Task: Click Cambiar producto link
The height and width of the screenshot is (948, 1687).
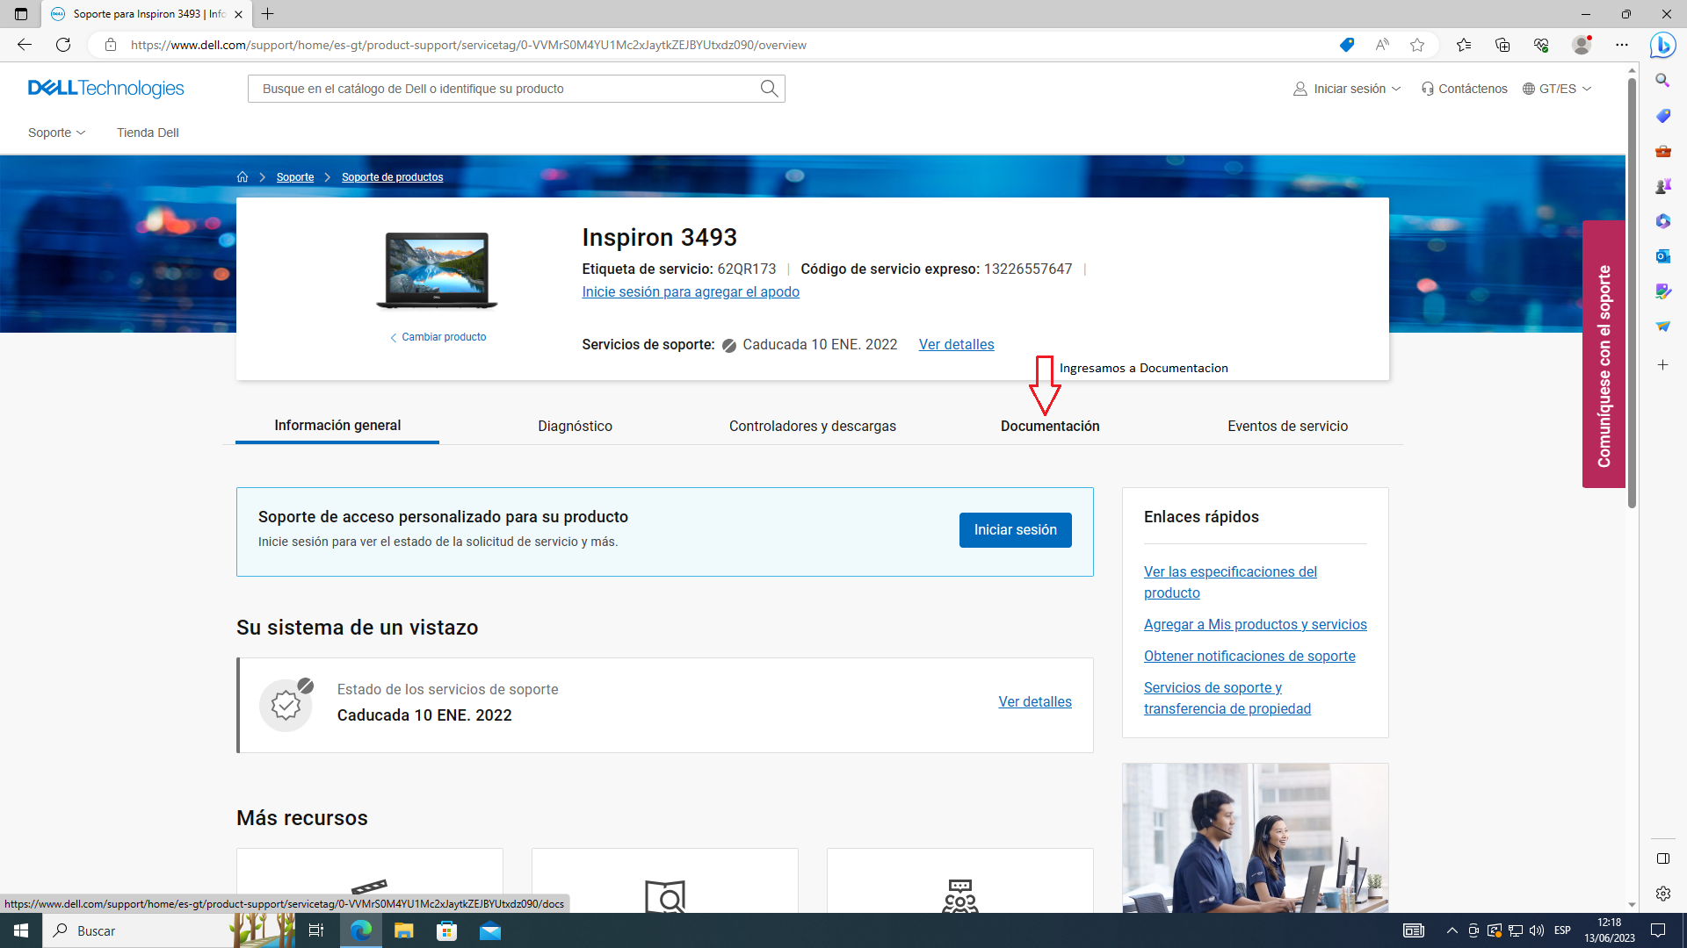Action: pyautogui.click(x=443, y=337)
